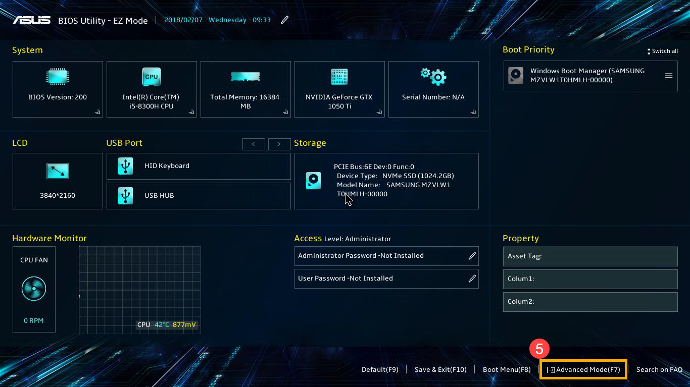Switch to Advanced Mode(F7)
This screenshot has width=690, height=387.
pos(583,369)
